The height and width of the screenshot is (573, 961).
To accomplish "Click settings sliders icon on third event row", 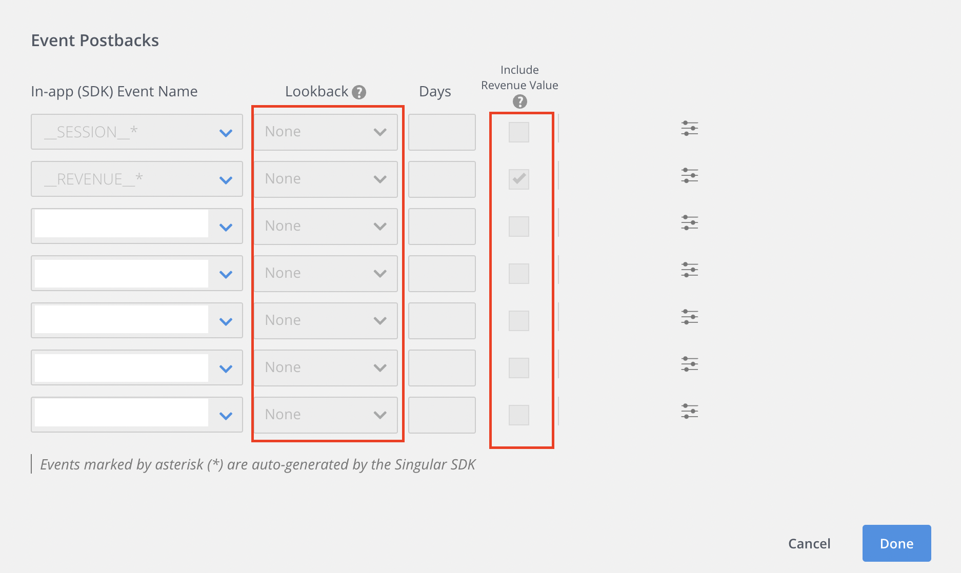I will (x=689, y=222).
